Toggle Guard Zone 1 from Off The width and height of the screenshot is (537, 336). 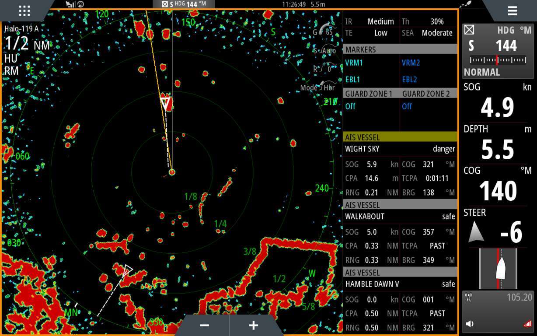350,106
